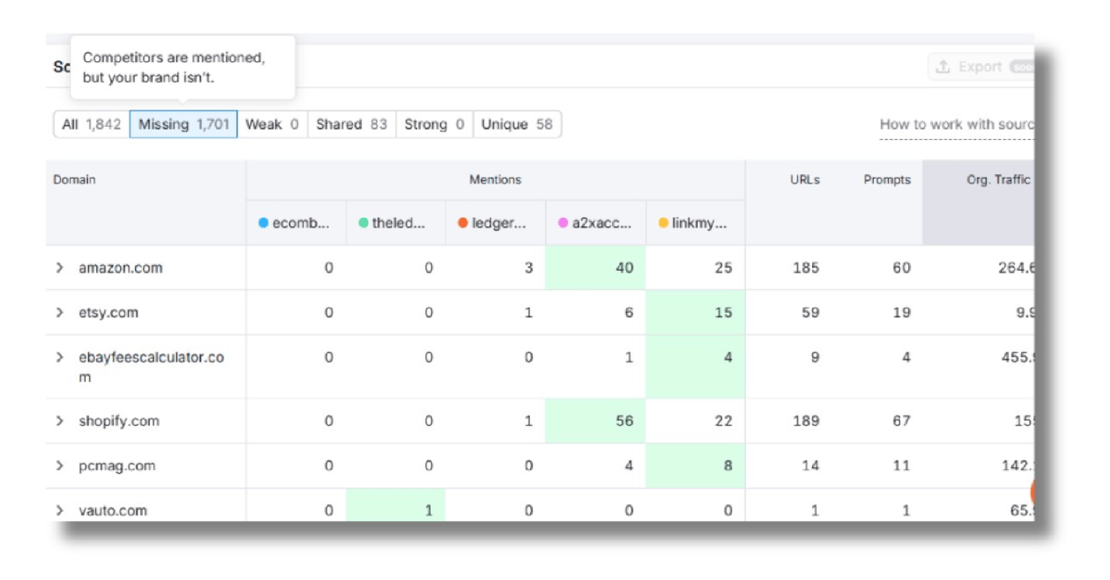
Task: Click the yellow dot beside linkmy… header
Action: [x=663, y=223]
